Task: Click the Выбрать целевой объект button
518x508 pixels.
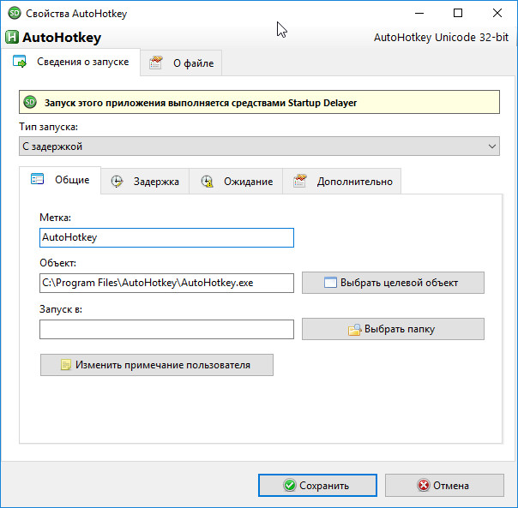Action: (393, 283)
